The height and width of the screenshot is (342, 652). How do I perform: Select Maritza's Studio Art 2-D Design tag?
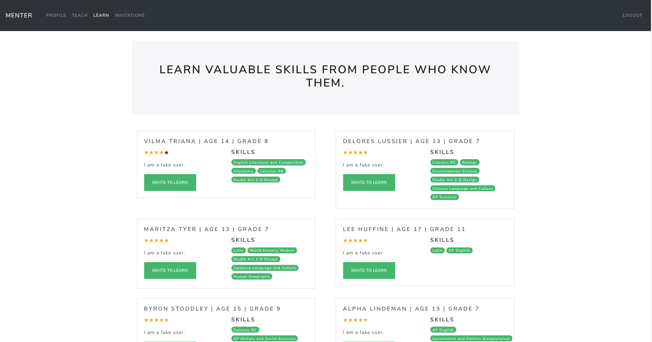coord(255,259)
